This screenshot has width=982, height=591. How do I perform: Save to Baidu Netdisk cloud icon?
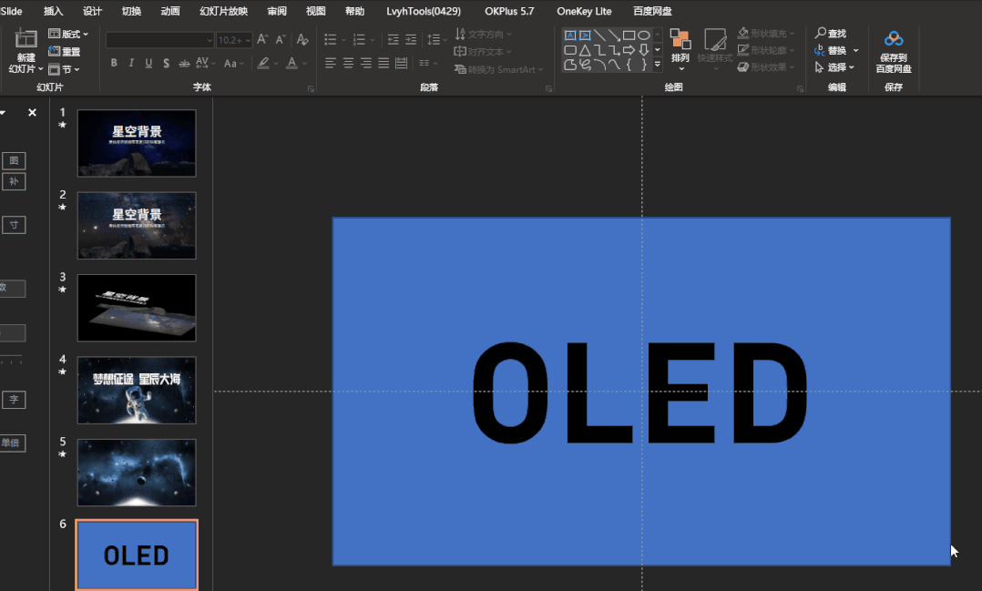coord(893,39)
